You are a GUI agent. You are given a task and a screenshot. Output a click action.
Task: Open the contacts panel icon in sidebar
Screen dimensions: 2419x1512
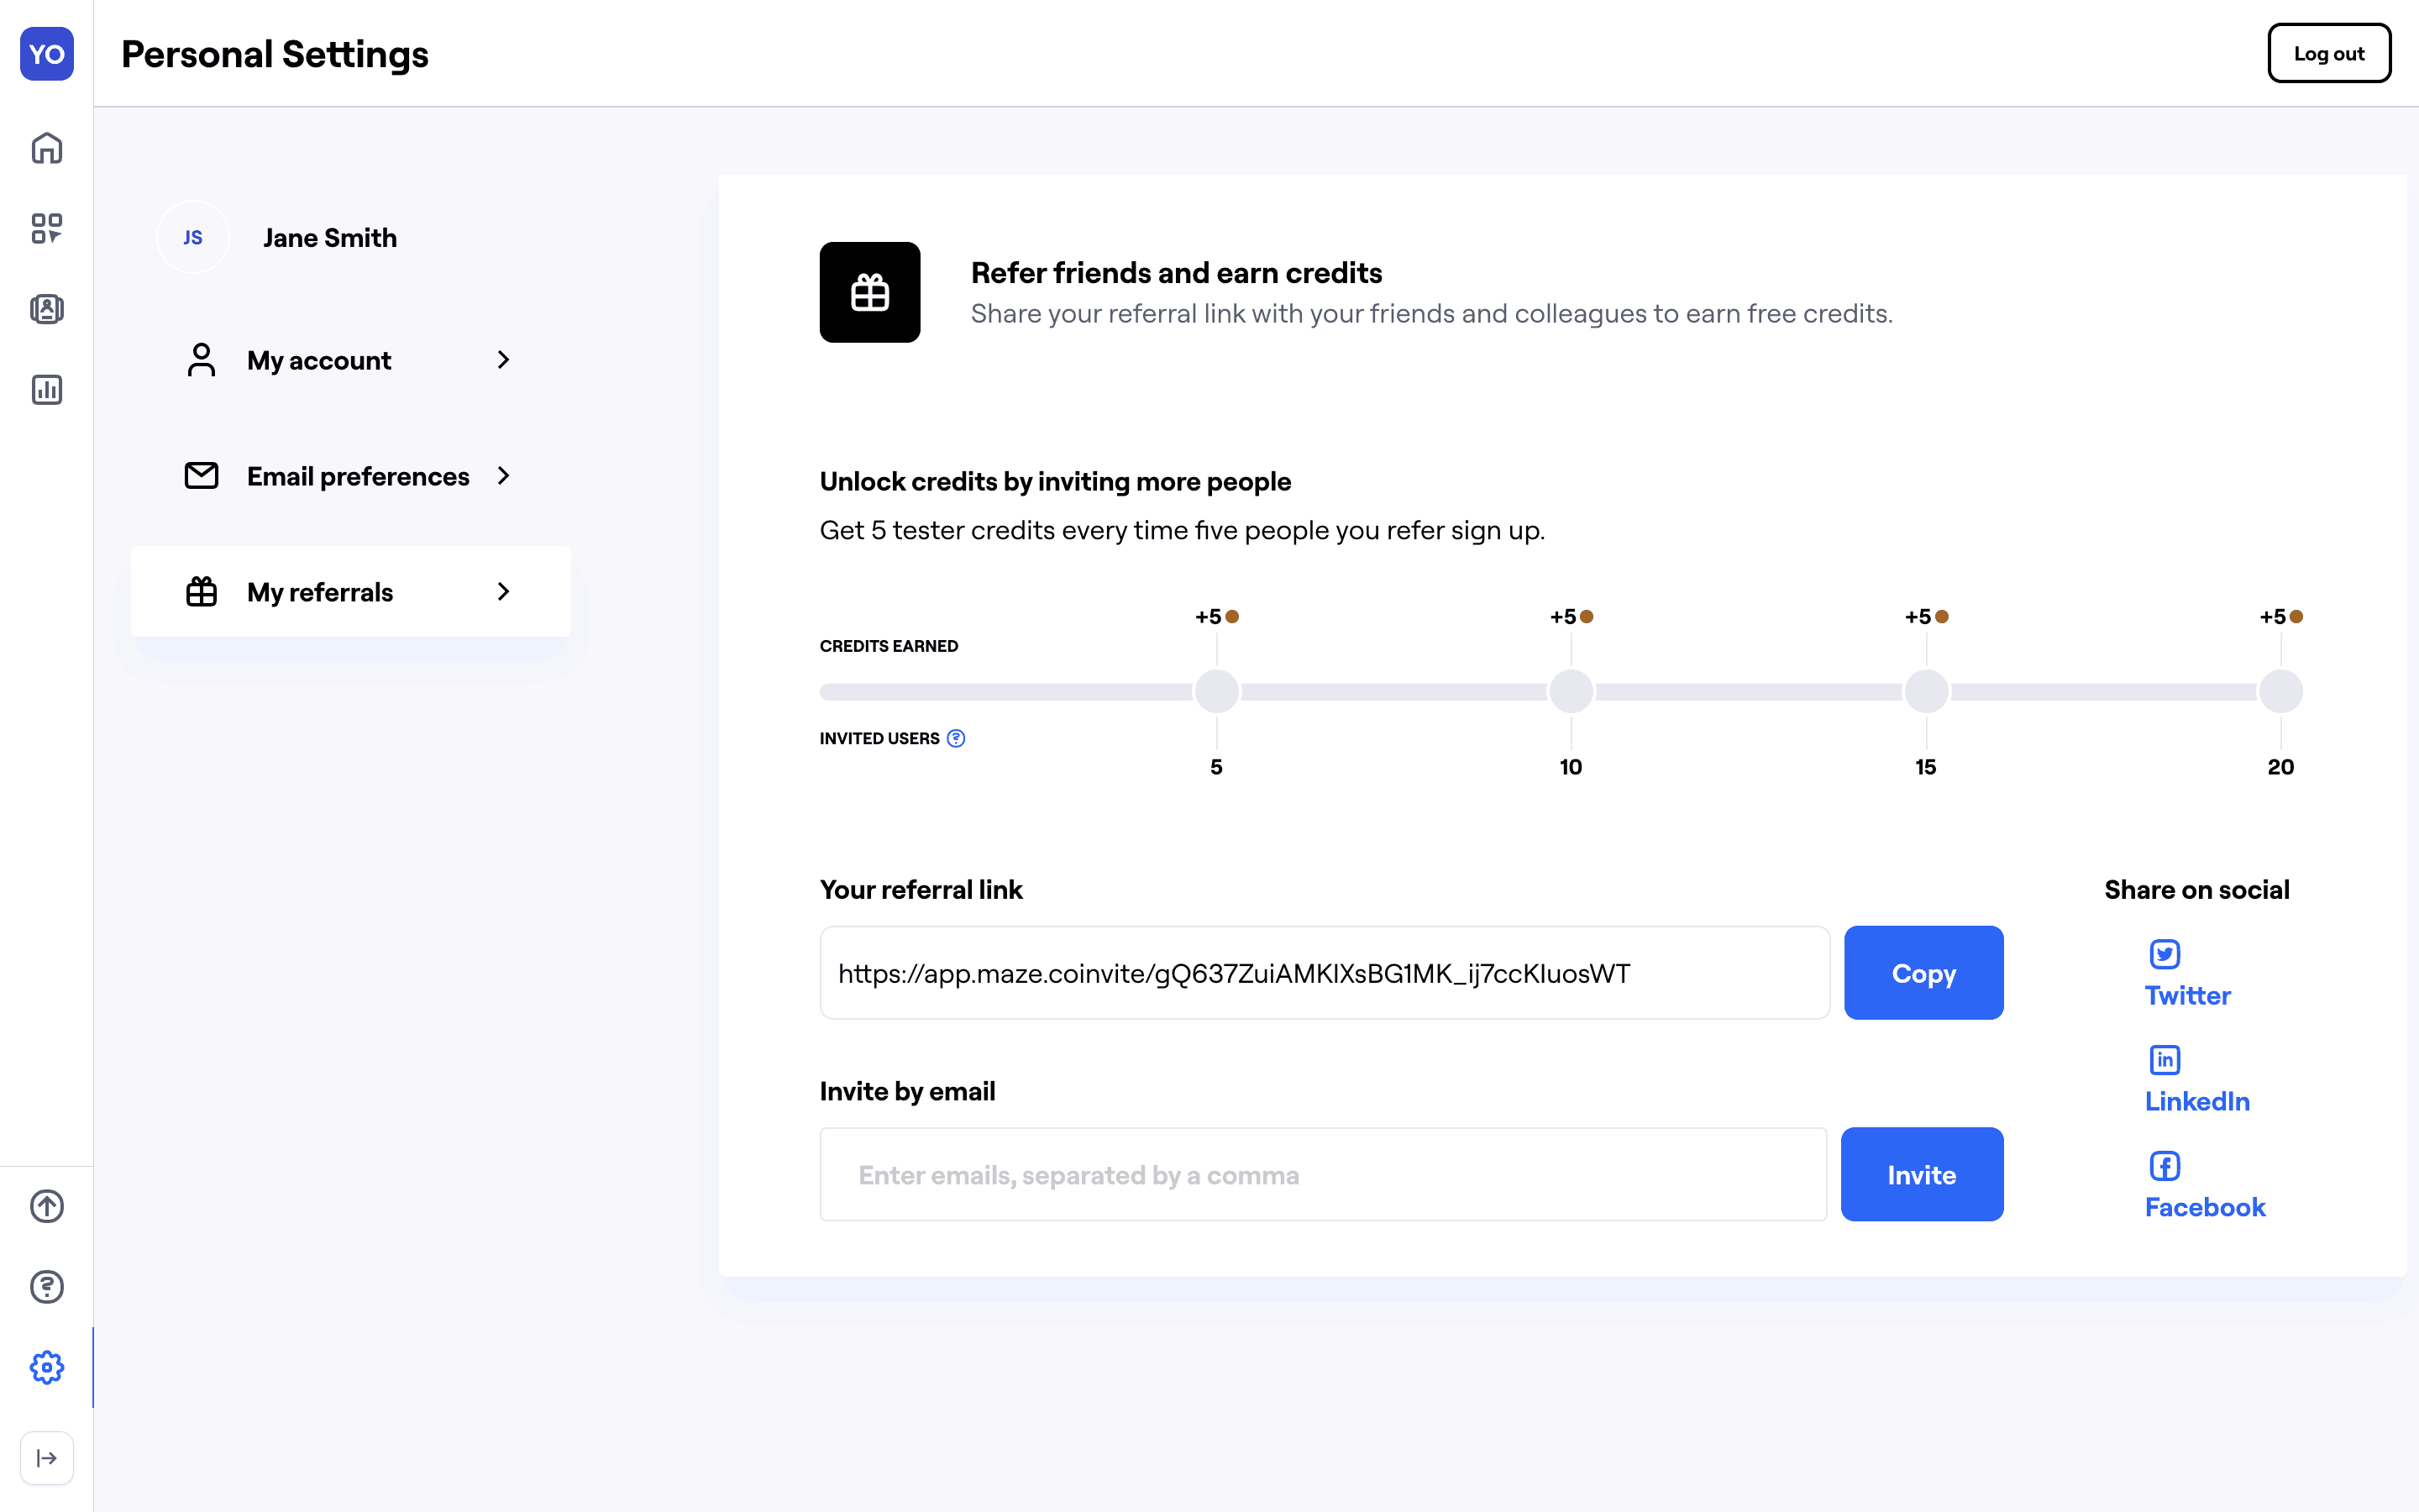point(47,309)
